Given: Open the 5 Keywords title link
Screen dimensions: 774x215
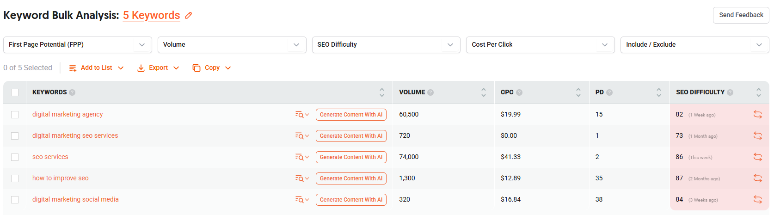Looking at the screenshot, I should (x=151, y=15).
